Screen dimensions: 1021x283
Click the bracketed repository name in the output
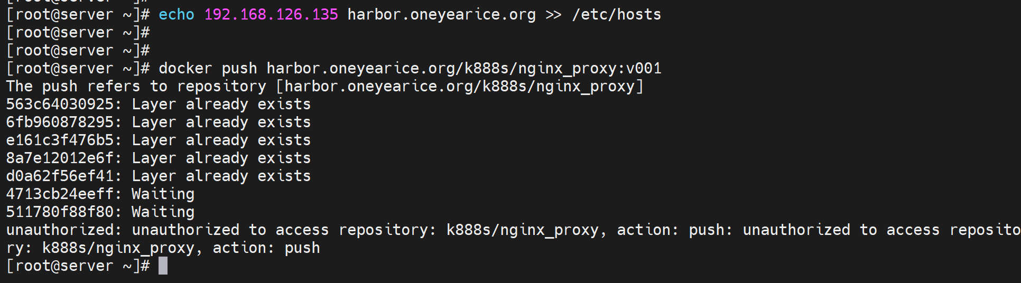coord(459,87)
